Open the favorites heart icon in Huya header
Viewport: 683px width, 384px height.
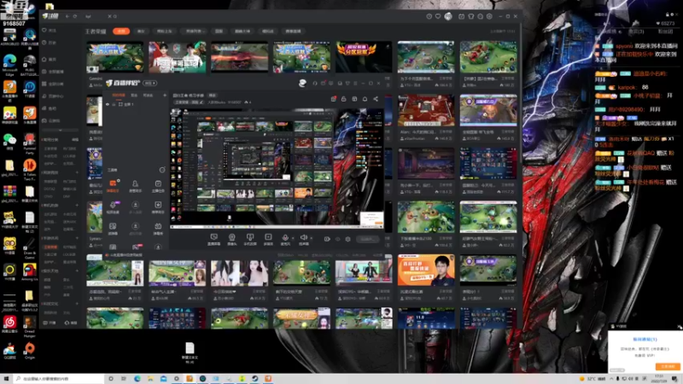coord(438,16)
